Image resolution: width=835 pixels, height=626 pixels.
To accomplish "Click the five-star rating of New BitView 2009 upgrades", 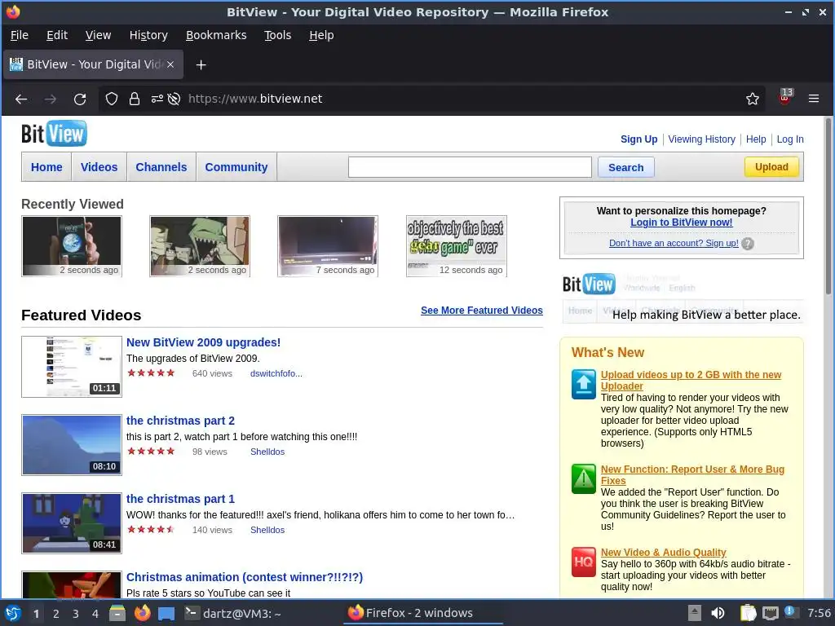I will 151,373.
